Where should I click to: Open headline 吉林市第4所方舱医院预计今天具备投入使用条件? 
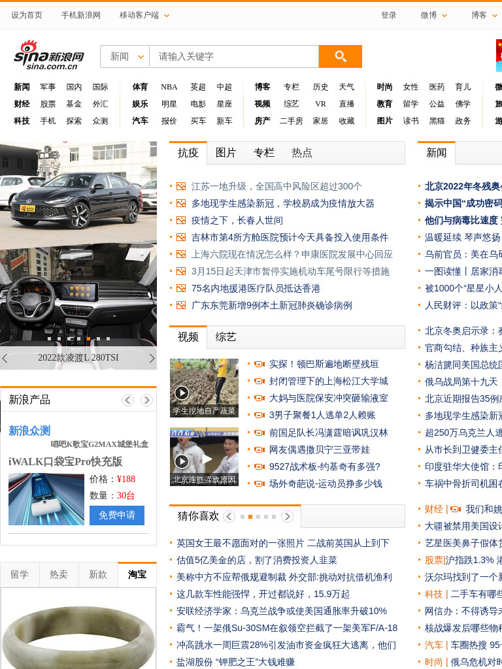coord(290,238)
